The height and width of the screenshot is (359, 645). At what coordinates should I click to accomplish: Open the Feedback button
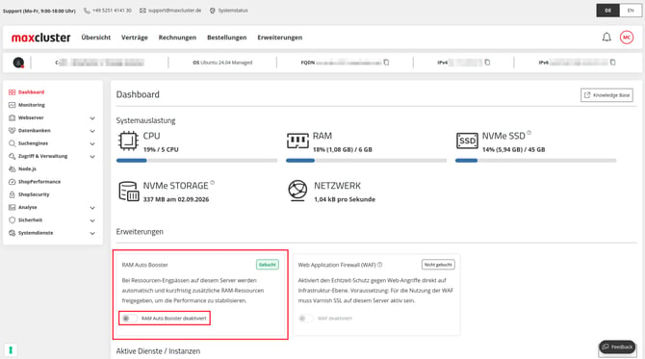[617, 347]
